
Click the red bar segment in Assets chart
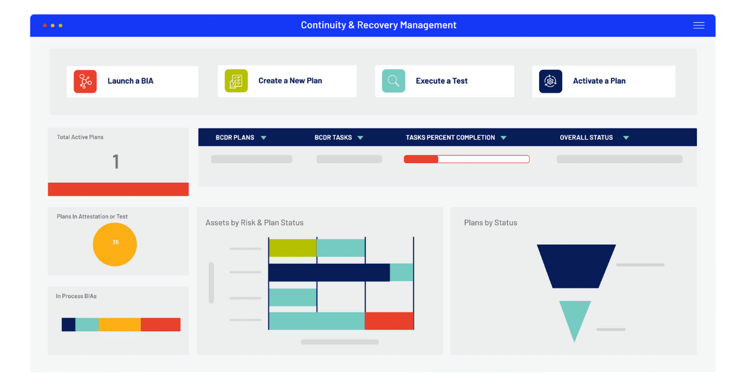point(389,321)
